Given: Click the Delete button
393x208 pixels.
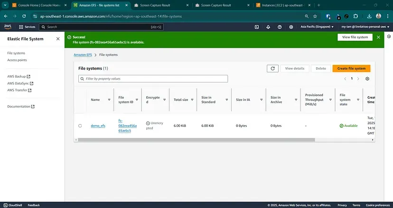Looking at the screenshot, I should click(x=321, y=68).
